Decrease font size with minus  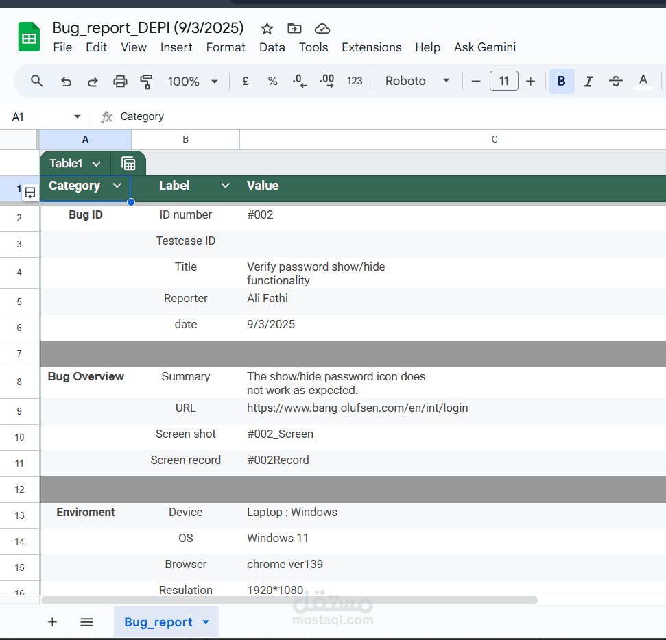[476, 81]
